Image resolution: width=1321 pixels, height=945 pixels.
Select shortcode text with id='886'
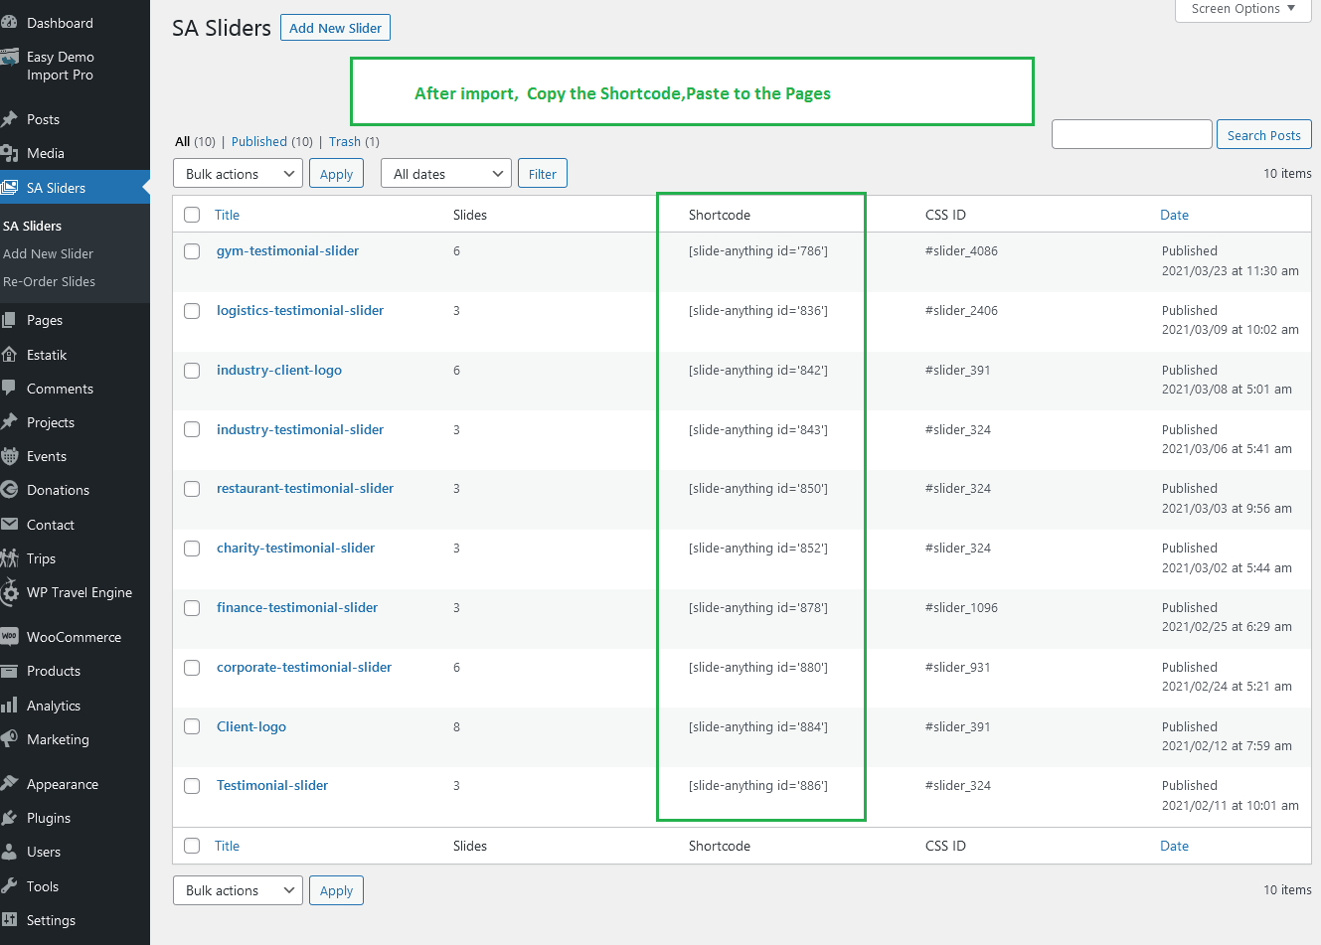click(x=757, y=786)
